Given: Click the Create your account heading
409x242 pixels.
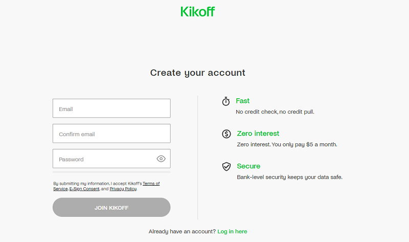Looking at the screenshot, I should pyautogui.click(x=198, y=73).
